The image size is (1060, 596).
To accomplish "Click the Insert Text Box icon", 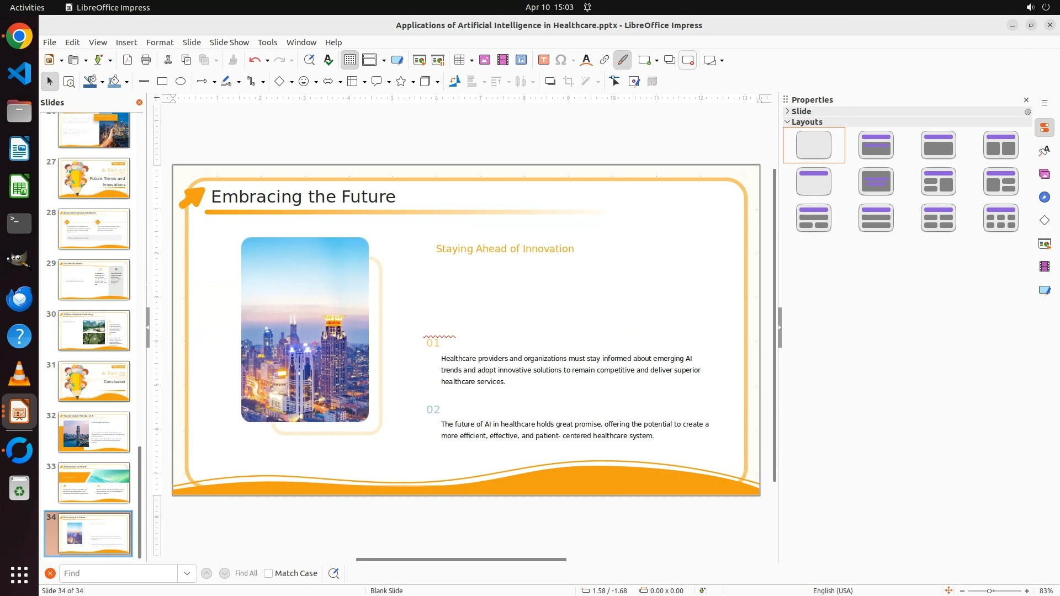I will click(543, 60).
